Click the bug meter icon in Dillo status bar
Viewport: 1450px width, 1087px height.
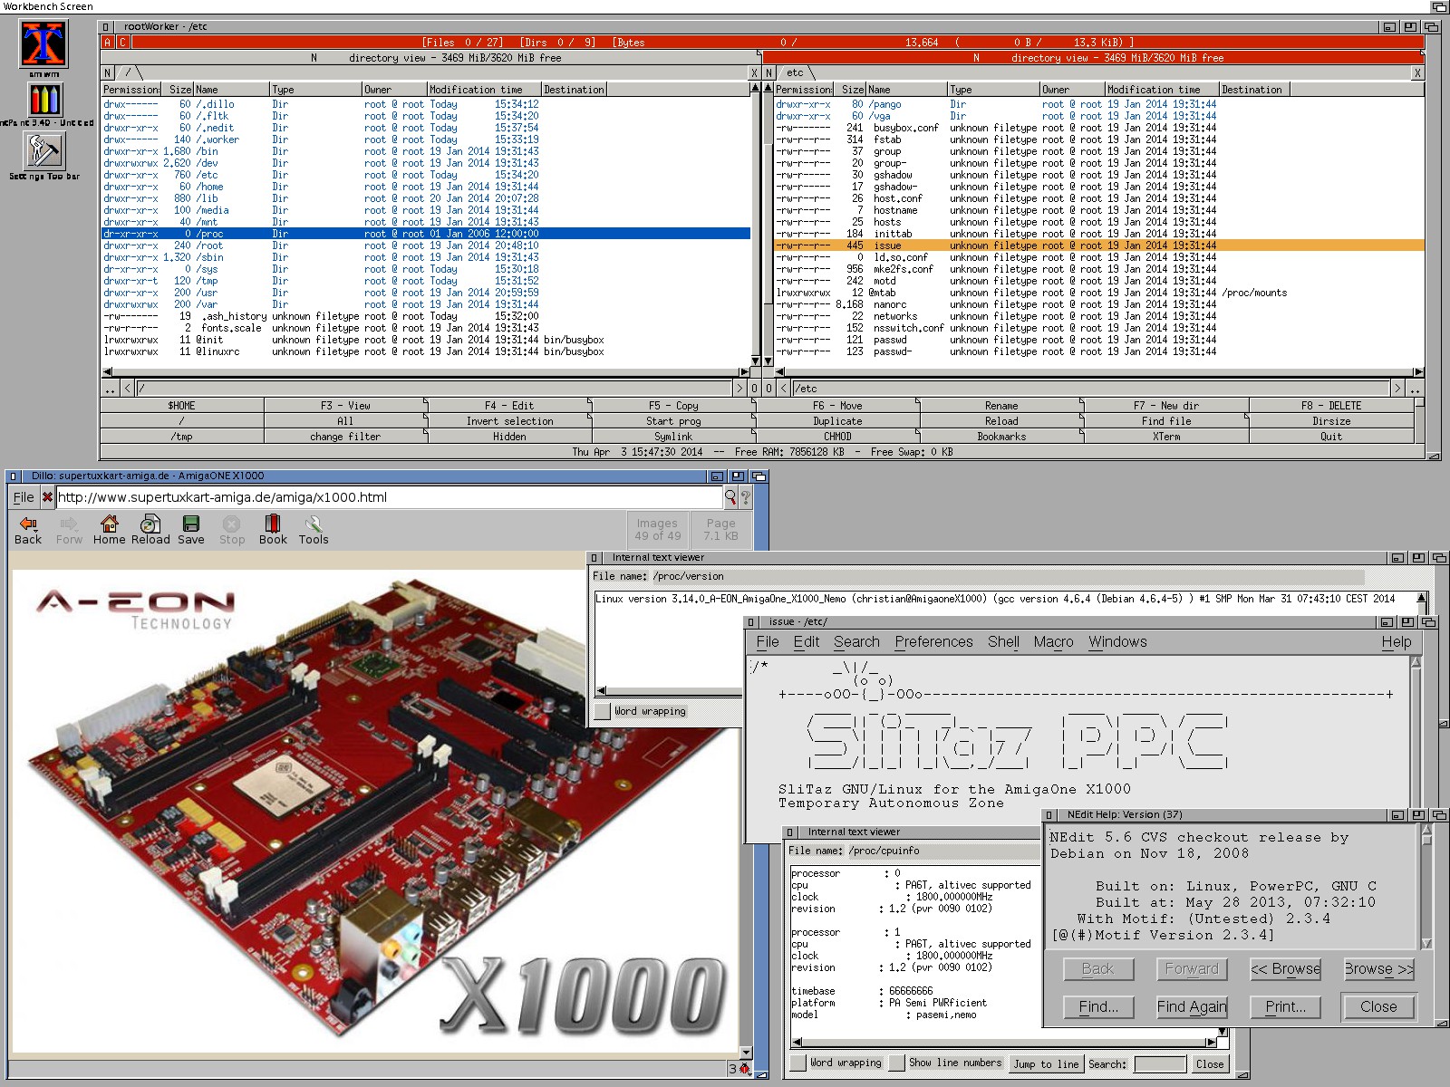pyautogui.click(x=745, y=1069)
